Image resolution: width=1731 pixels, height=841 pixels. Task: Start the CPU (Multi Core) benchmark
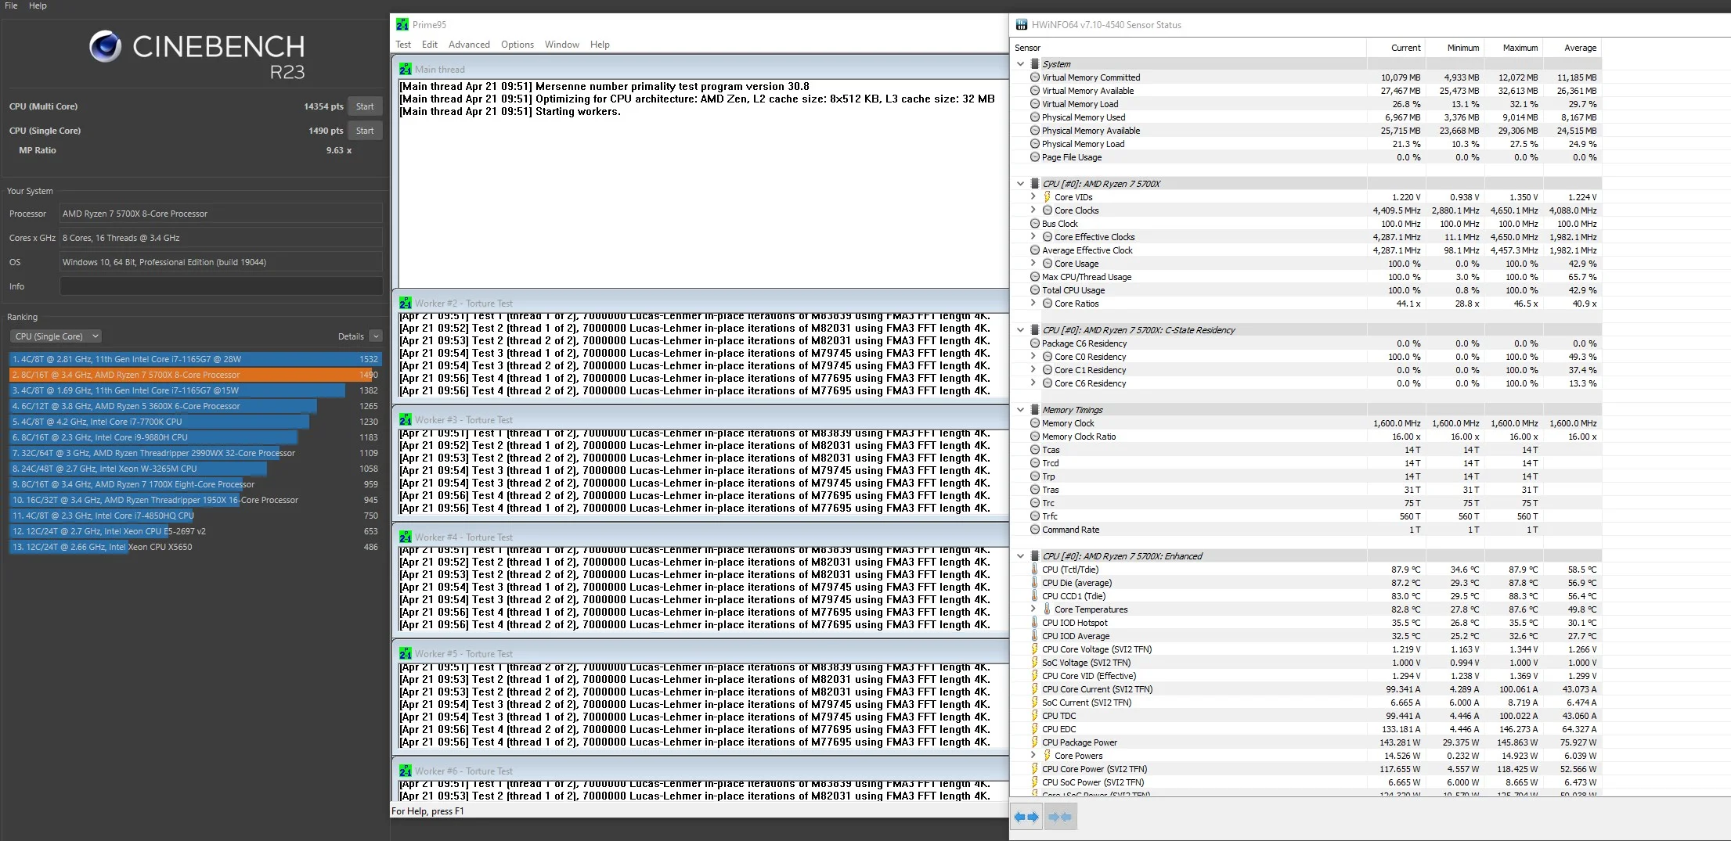(365, 106)
